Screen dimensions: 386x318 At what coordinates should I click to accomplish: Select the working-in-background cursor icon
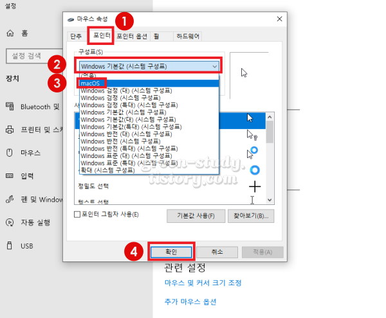[x=252, y=153]
